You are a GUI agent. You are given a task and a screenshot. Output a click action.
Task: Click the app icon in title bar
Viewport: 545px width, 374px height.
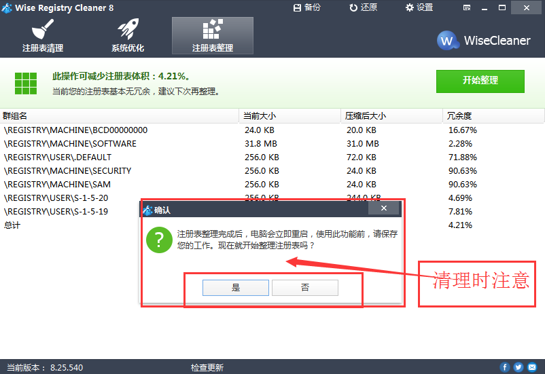[x=7, y=7]
